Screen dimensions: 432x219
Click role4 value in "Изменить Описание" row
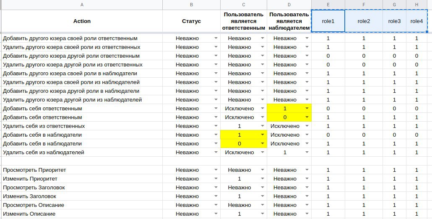coord(416,214)
